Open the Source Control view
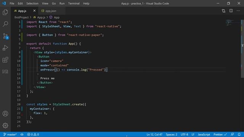 [5, 36]
